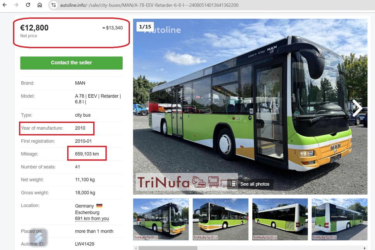The height and width of the screenshot is (250, 375).
Task: Go back using the browser back arrow
Action: point(5,5)
